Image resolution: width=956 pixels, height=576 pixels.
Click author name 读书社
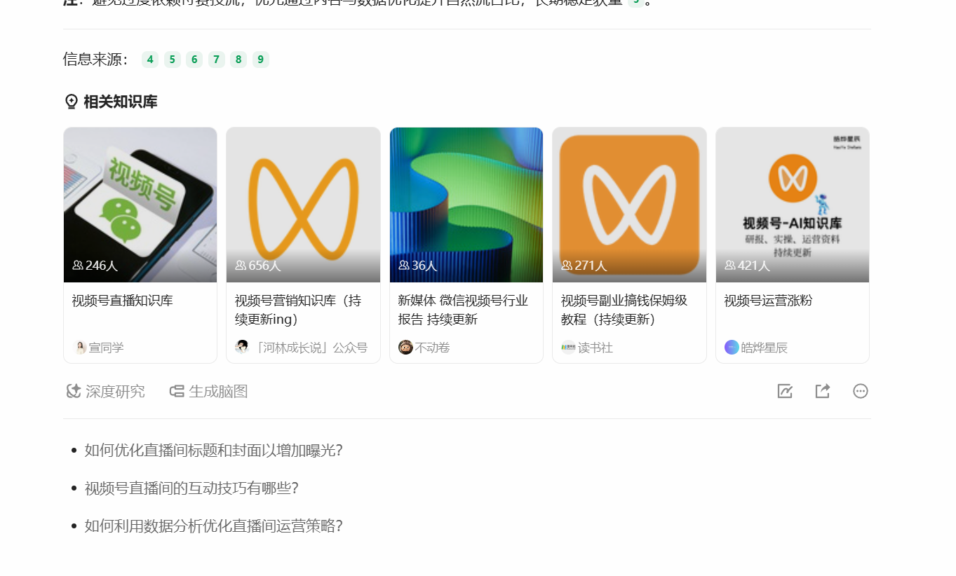pyautogui.click(x=595, y=348)
